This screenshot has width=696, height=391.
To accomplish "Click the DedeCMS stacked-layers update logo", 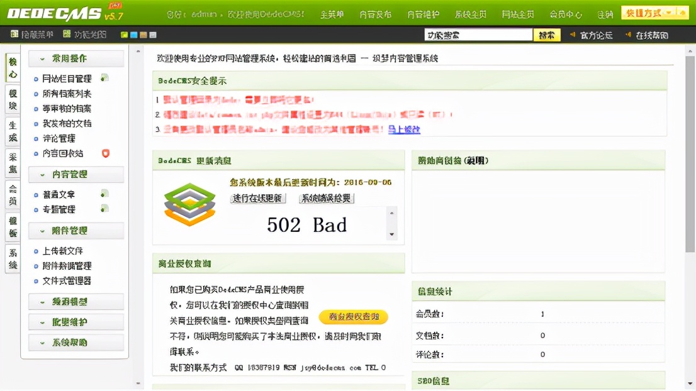I will click(x=190, y=204).
